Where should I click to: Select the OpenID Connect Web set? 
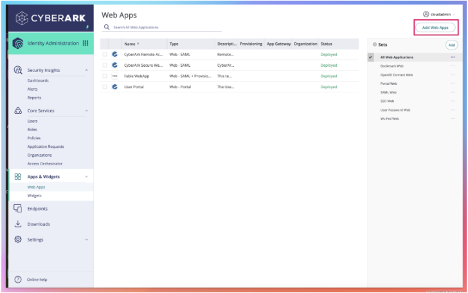[x=397, y=75]
